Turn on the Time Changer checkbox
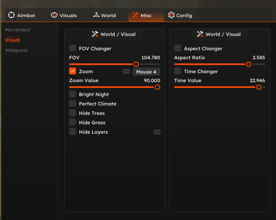This screenshot has width=276, height=220. [177, 71]
